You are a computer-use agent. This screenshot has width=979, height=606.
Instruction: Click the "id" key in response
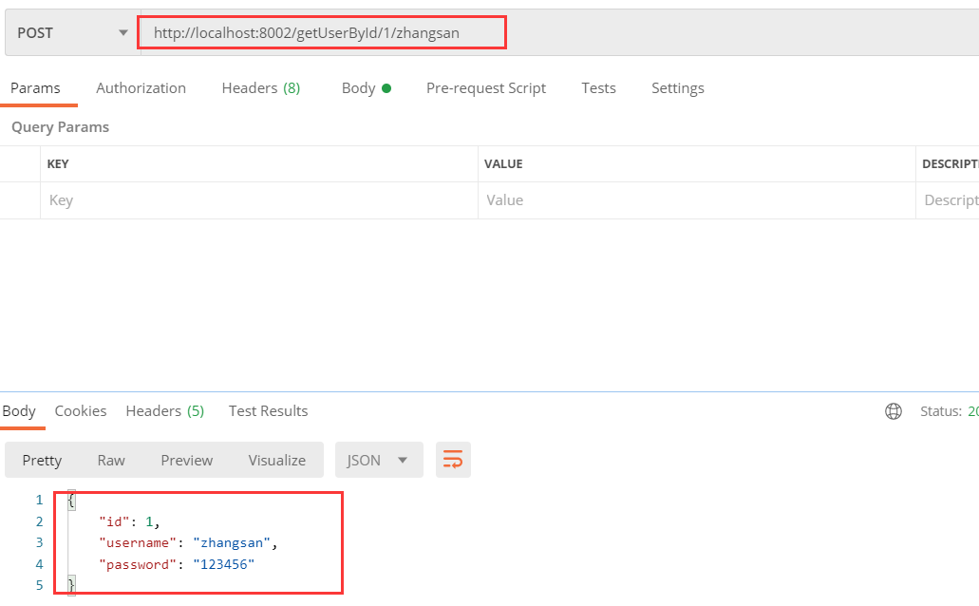click(x=114, y=521)
